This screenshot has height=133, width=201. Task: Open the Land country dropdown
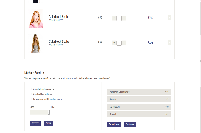[40, 112]
